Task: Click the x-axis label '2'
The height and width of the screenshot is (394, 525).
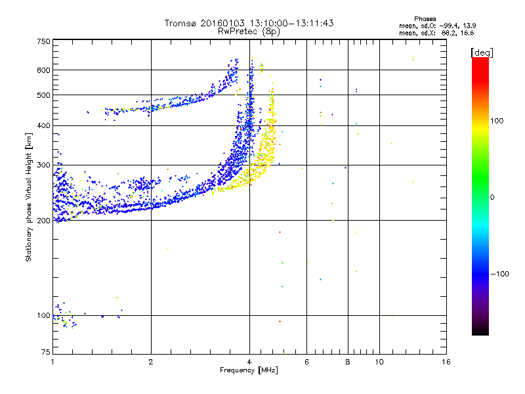Action: [x=151, y=362]
